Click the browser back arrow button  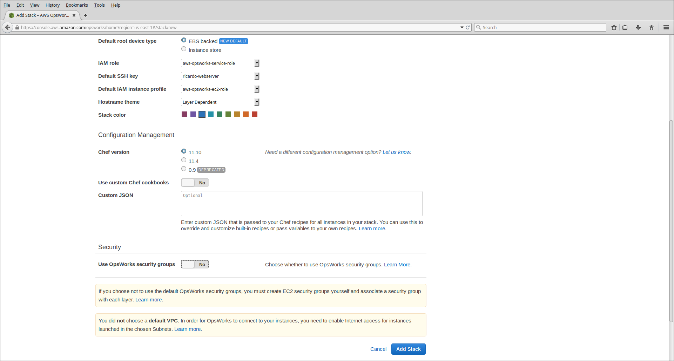pos(7,27)
